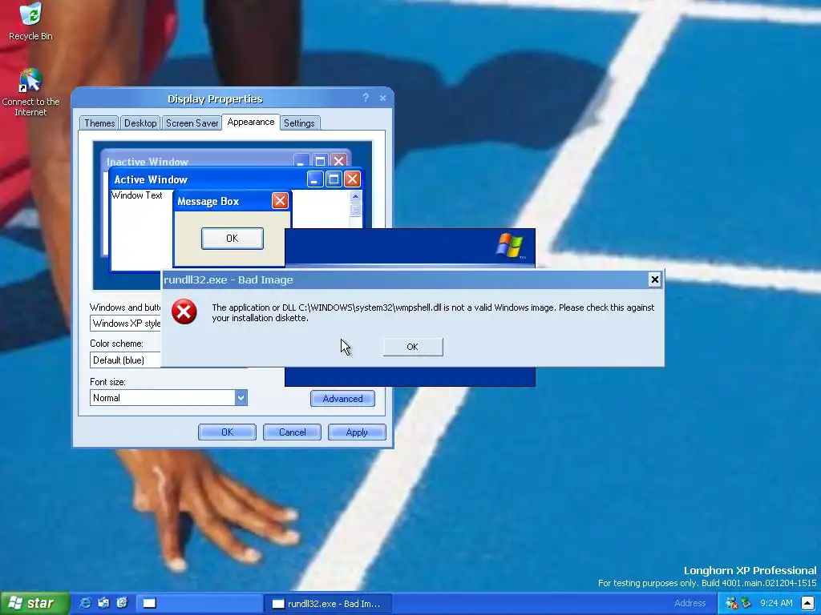Select the untitled taskbar window button
821x615 pixels.
(200, 604)
